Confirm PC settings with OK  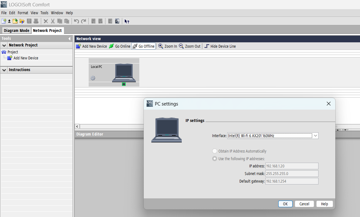click(x=285, y=204)
